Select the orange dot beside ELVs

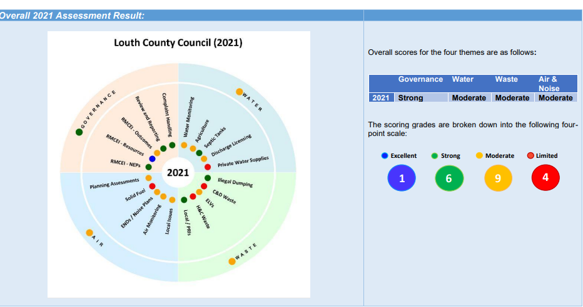pos(199,192)
